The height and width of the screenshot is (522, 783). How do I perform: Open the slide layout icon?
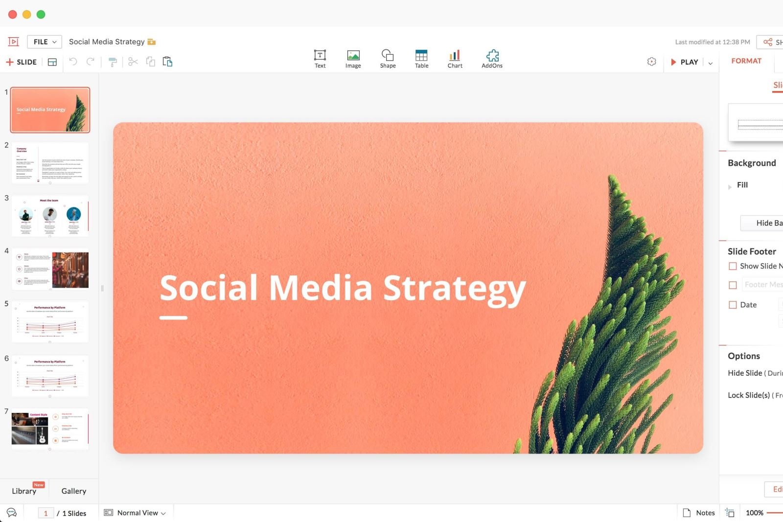(52, 62)
